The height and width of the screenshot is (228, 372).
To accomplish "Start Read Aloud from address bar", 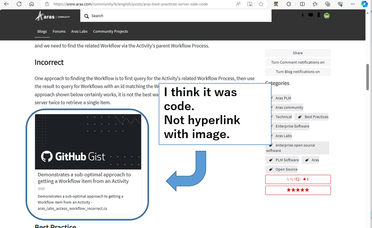I will [x=238, y=4].
